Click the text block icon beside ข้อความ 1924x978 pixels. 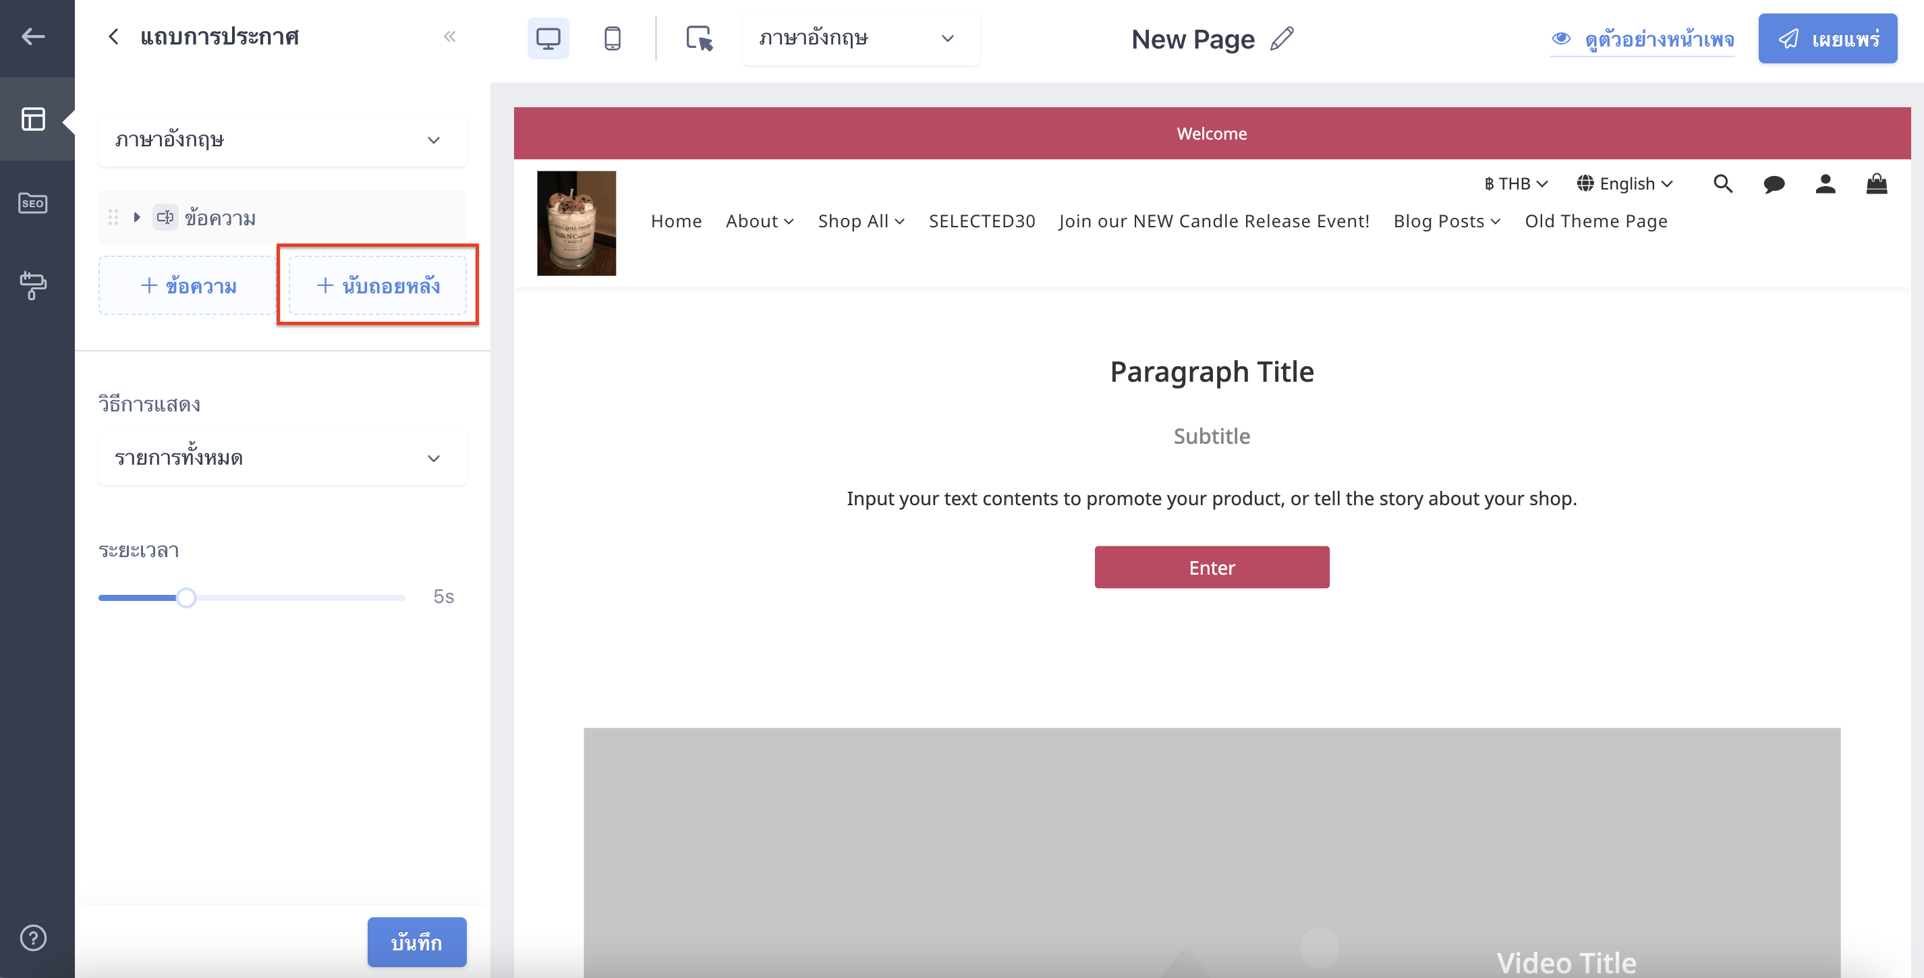[x=165, y=217]
